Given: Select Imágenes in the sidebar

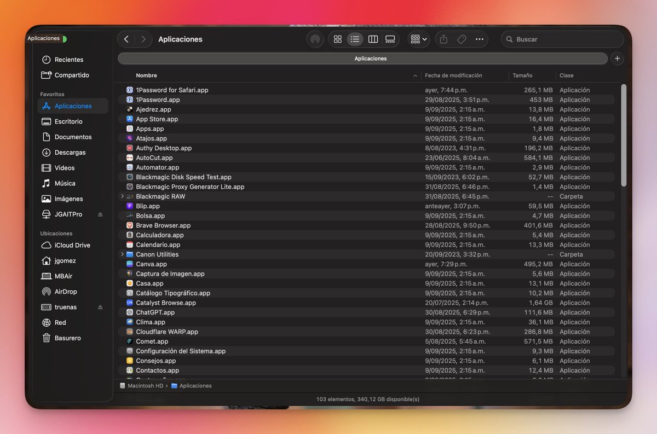Looking at the screenshot, I should pyautogui.click(x=69, y=199).
